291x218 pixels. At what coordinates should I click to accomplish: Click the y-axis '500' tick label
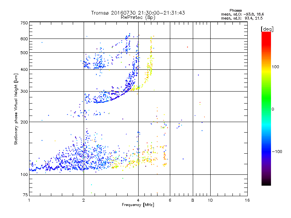(24, 53)
